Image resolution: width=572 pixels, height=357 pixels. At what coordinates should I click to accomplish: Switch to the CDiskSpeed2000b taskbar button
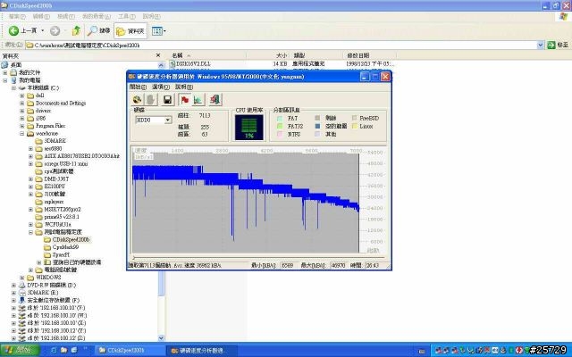click(x=130, y=351)
